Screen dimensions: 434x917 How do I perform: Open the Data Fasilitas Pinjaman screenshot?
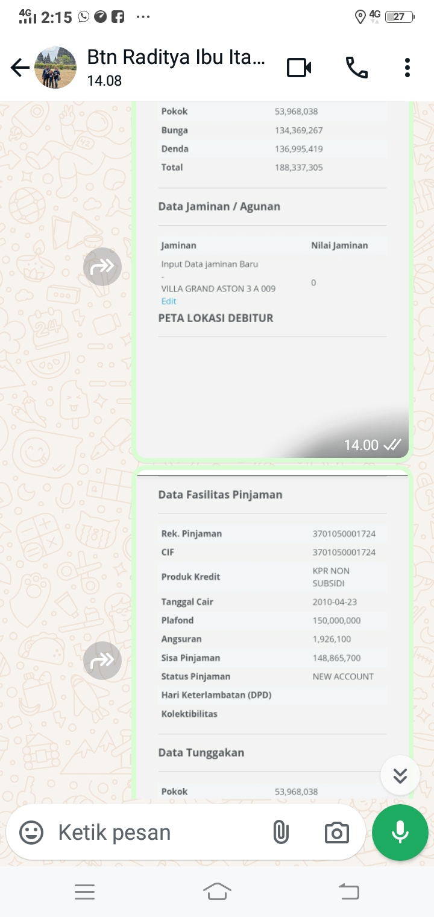(x=272, y=633)
